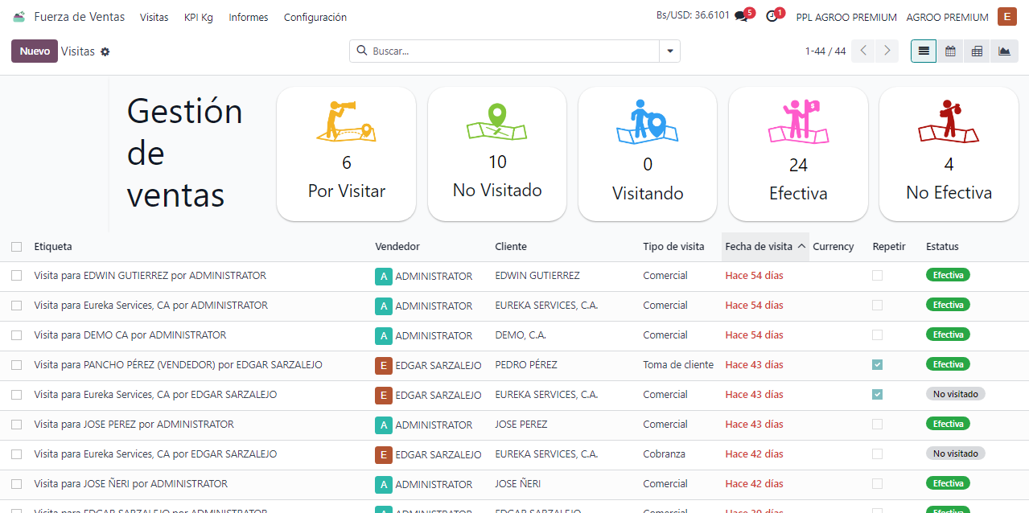
Task: Open the Informes menu
Action: point(249,17)
